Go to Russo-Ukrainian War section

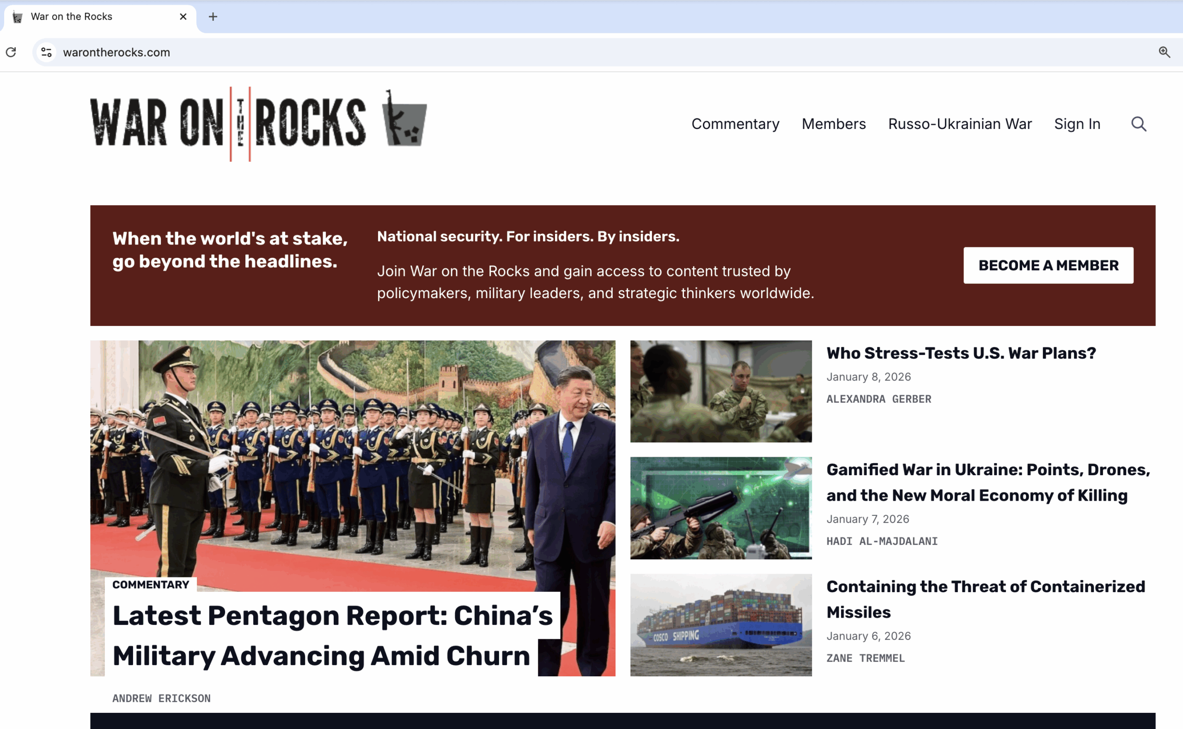coord(959,124)
